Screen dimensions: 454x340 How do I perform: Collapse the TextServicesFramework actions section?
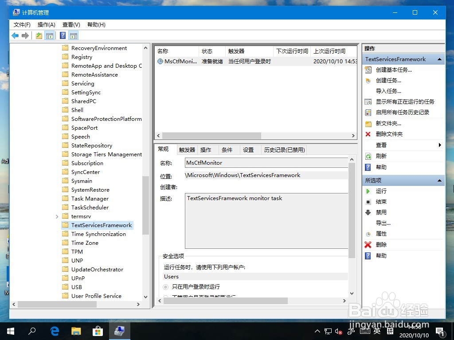[439, 59]
